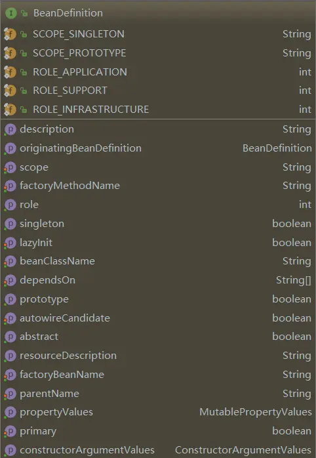Screen dimensions: 316x458
Task: Choose the factoryMethodName property row
Action: 158,186
